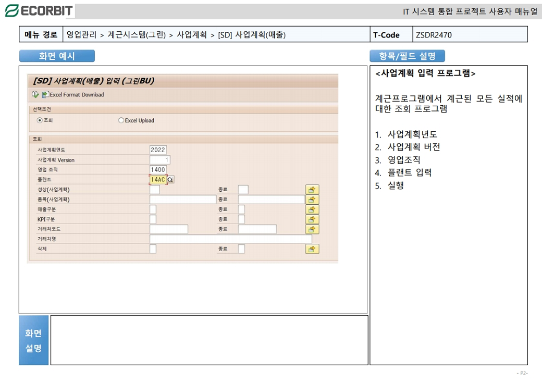
Task: Click the 품목(사업계획) start value field
Action: tap(183, 200)
